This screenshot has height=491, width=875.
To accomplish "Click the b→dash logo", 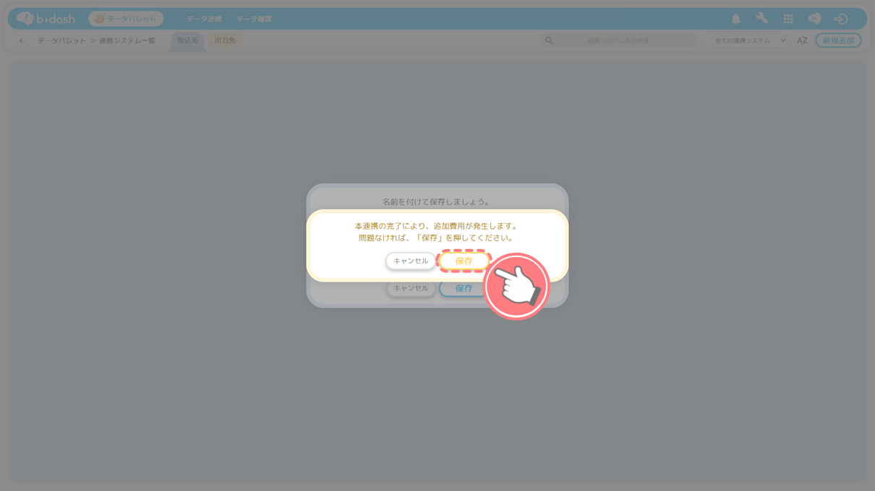I will 46,19.
